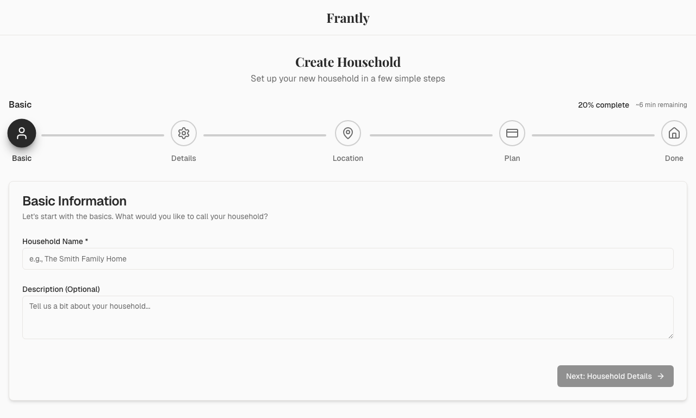The width and height of the screenshot is (696, 418).
Task: Click the ~6 min remaining label
Action: (x=661, y=105)
